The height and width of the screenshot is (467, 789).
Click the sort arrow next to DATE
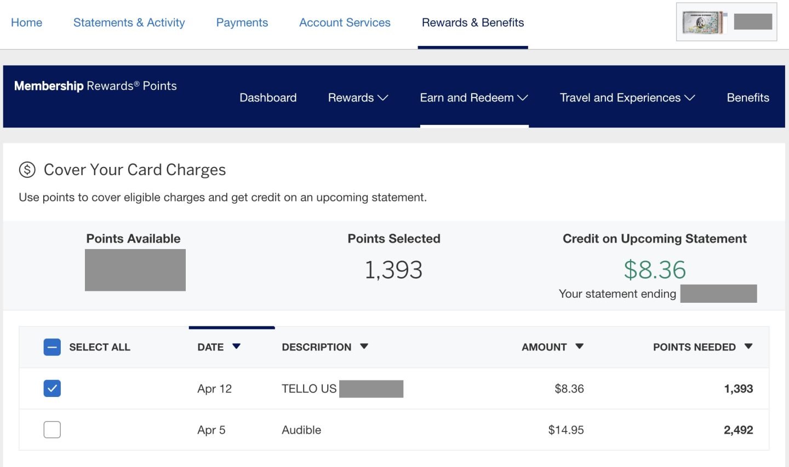(x=236, y=347)
